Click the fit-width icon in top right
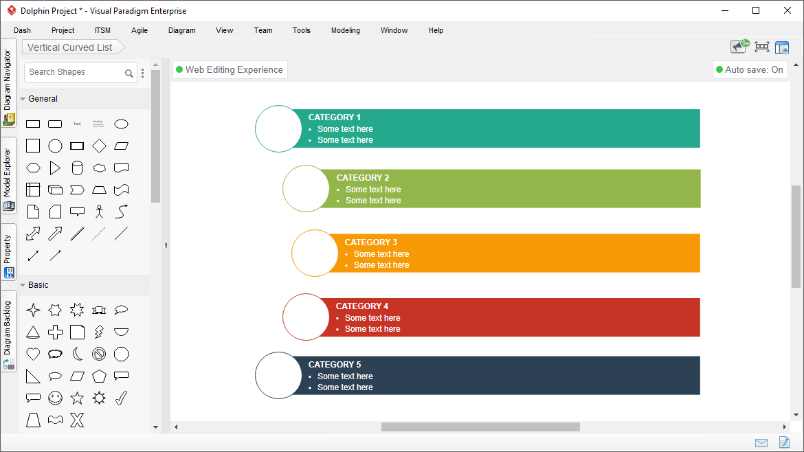804x452 pixels. (x=762, y=47)
